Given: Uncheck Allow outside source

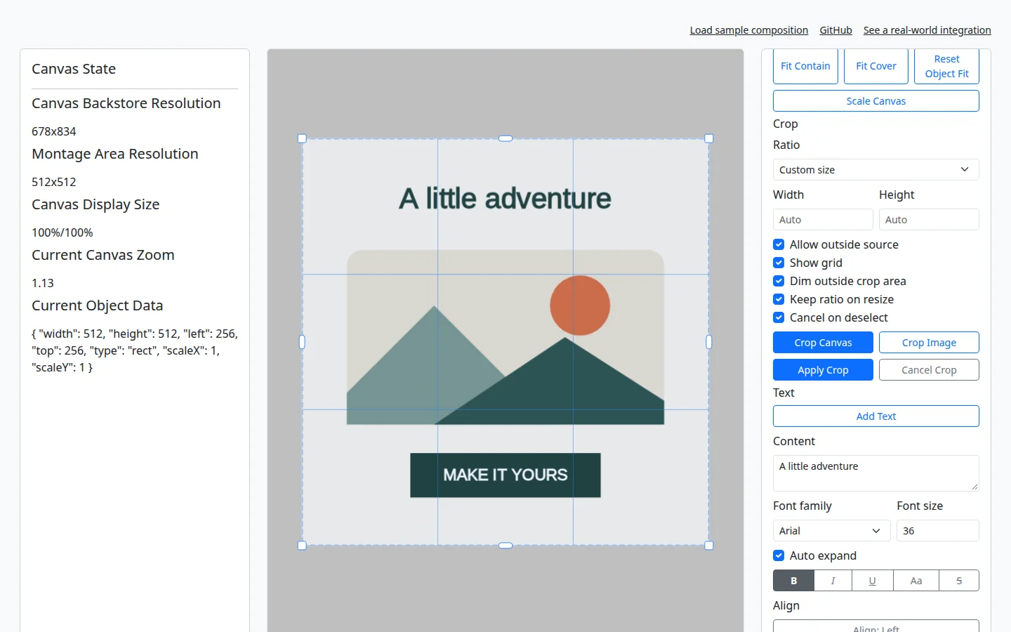Looking at the screenshot, I should pyautogui.click(x=779, y=244).
